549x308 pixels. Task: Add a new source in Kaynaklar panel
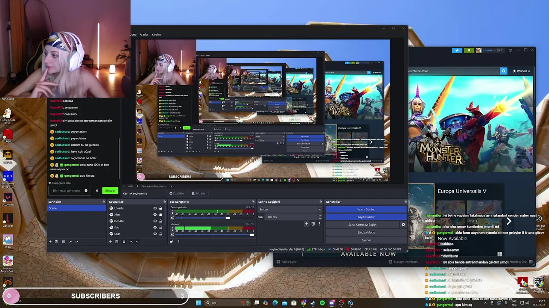pos(111,242)
